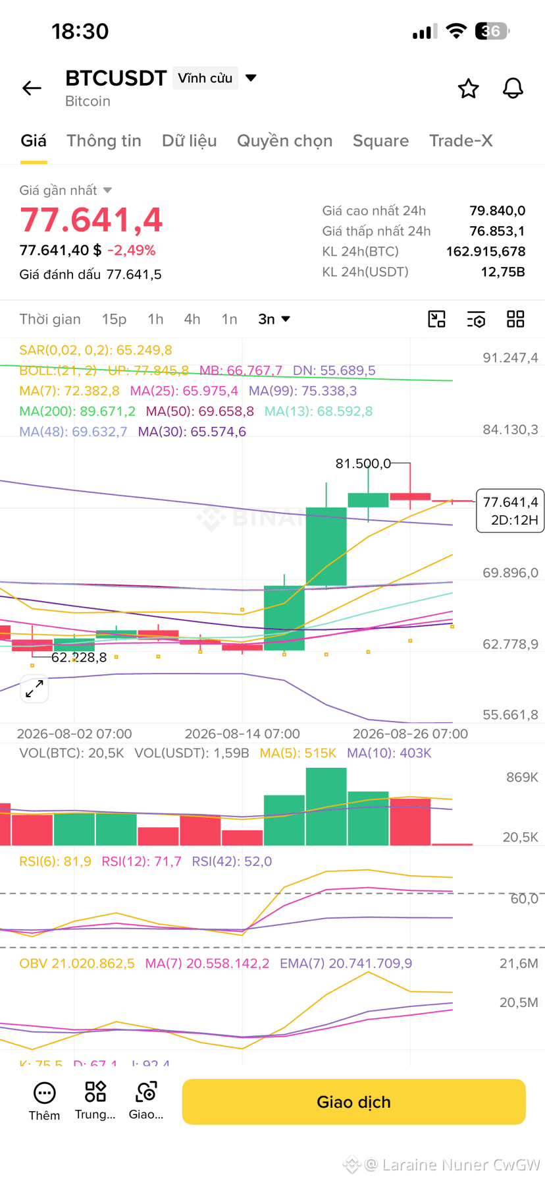Tap the 24h low value 76.853,1

click(497, 231)
